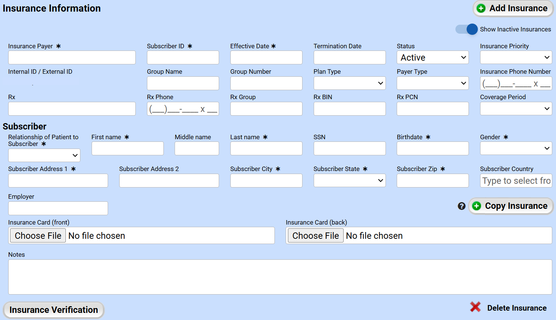Toggle Show Inactive Insurances switch
The height and width of the screenshot is (320, 556).
[467, 29]
